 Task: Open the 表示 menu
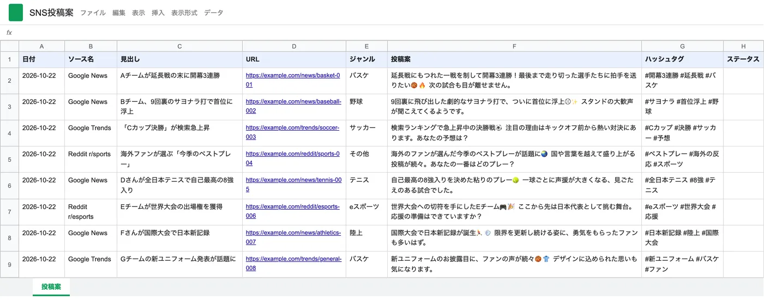tap(139, 13)
